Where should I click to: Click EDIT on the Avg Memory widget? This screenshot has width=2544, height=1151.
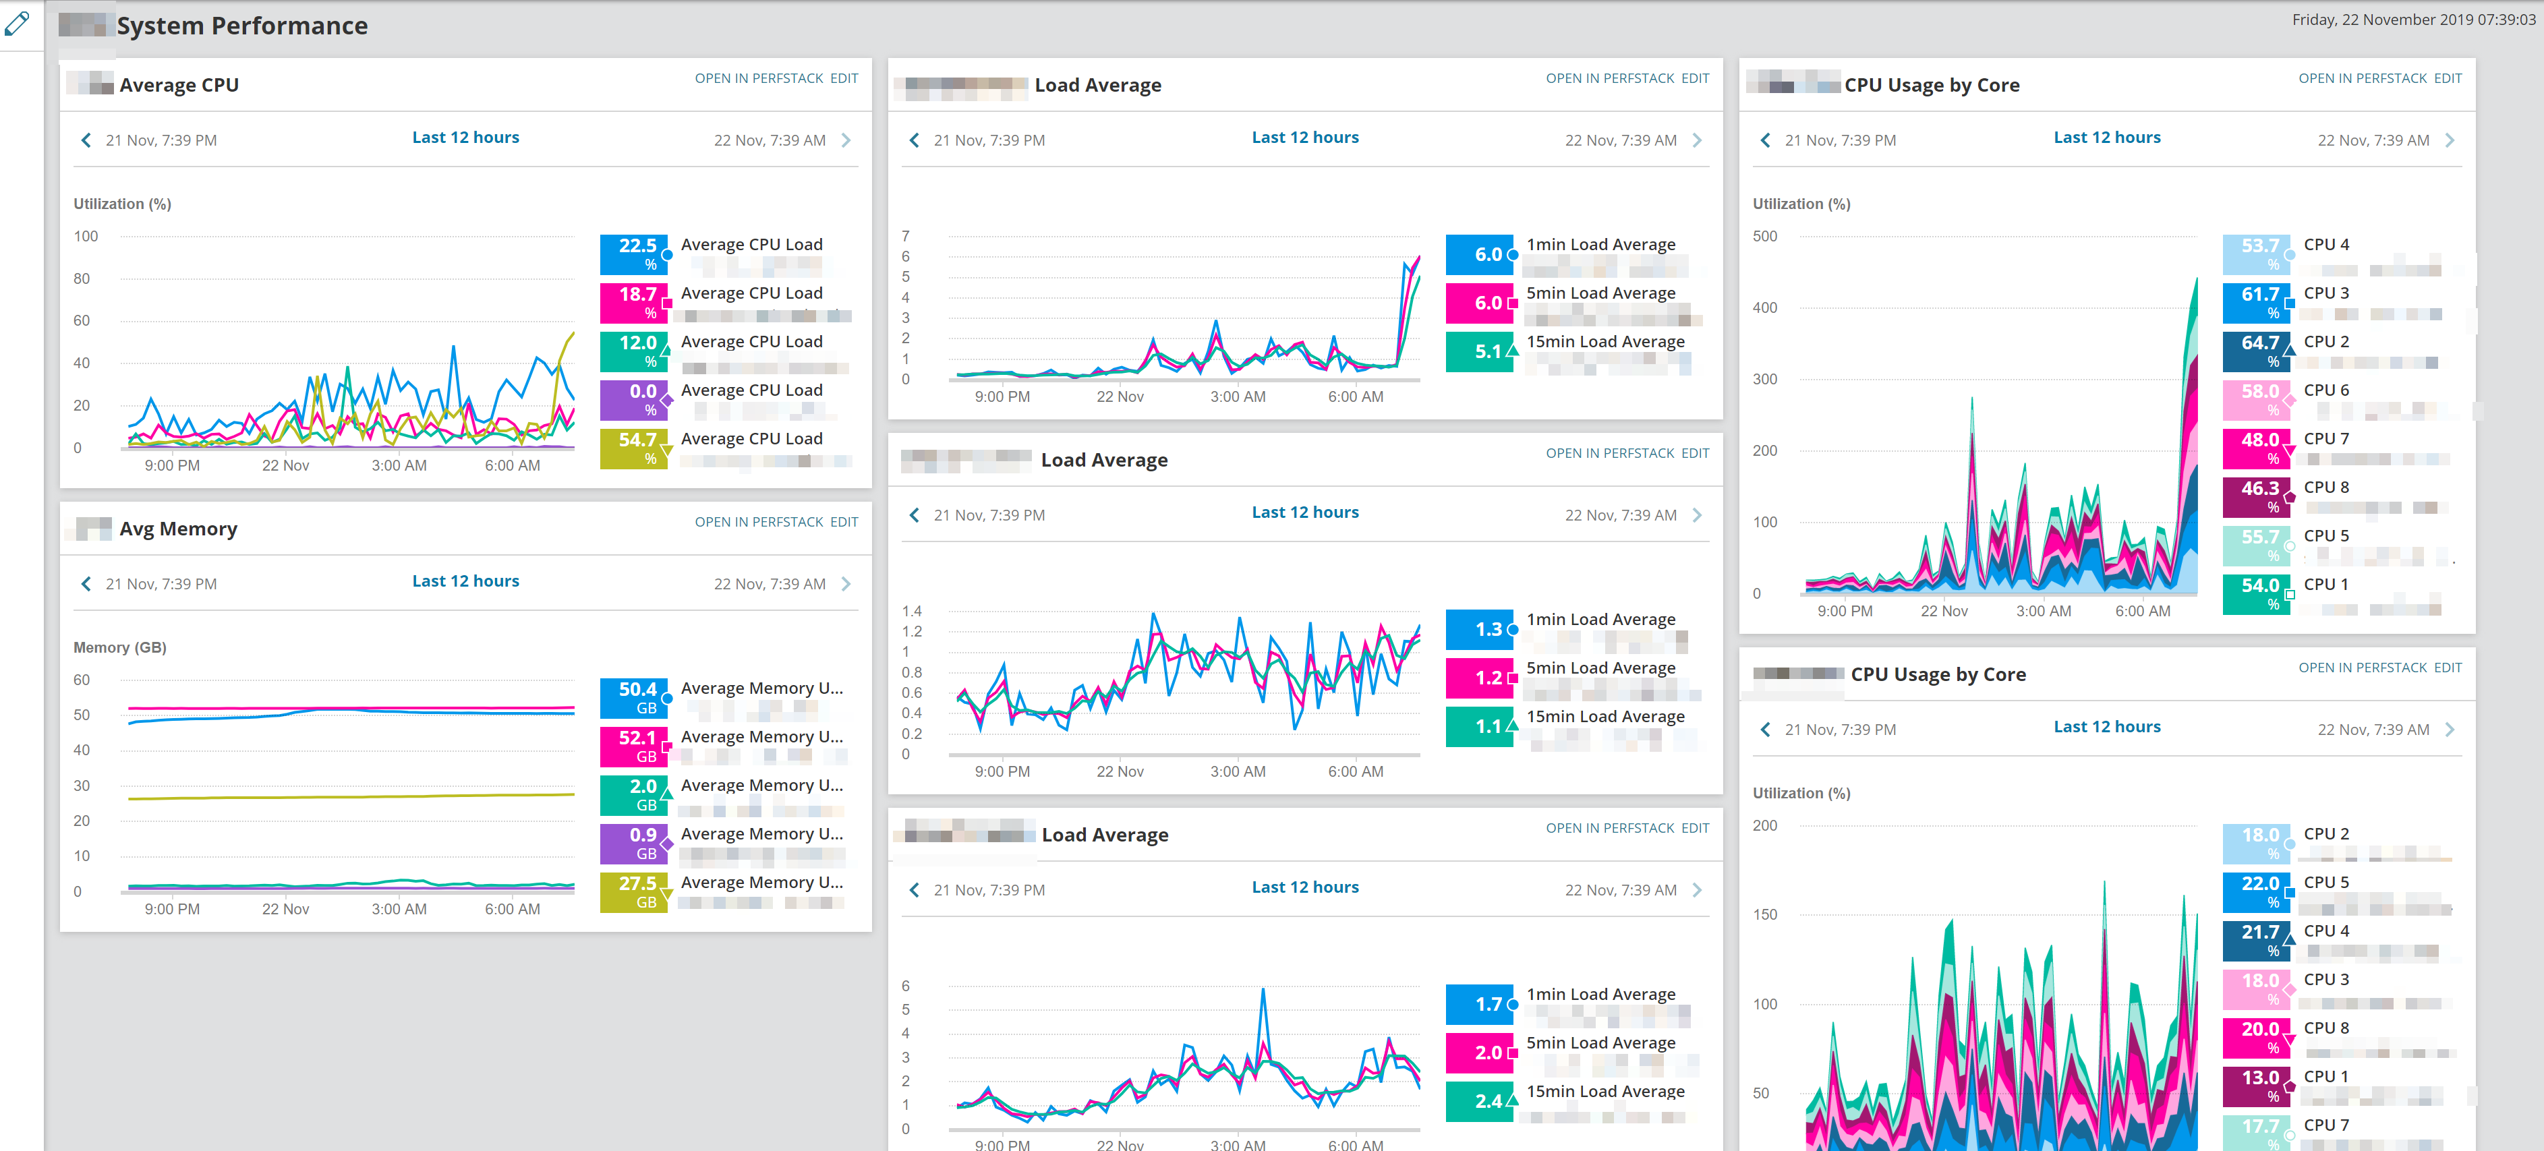coord(843,522)
